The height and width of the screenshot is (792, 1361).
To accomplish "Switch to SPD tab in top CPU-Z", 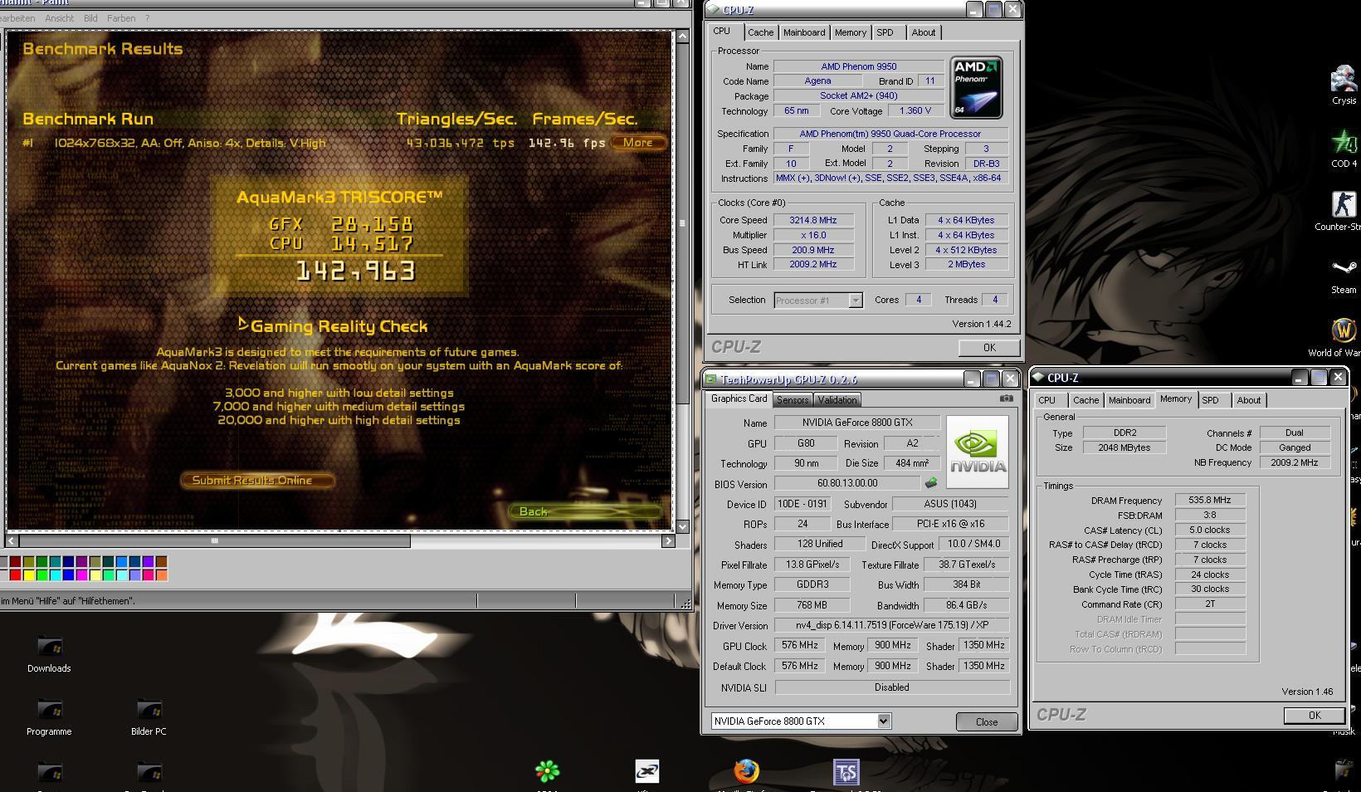I will pyautogui.click(x=885, y=32).
